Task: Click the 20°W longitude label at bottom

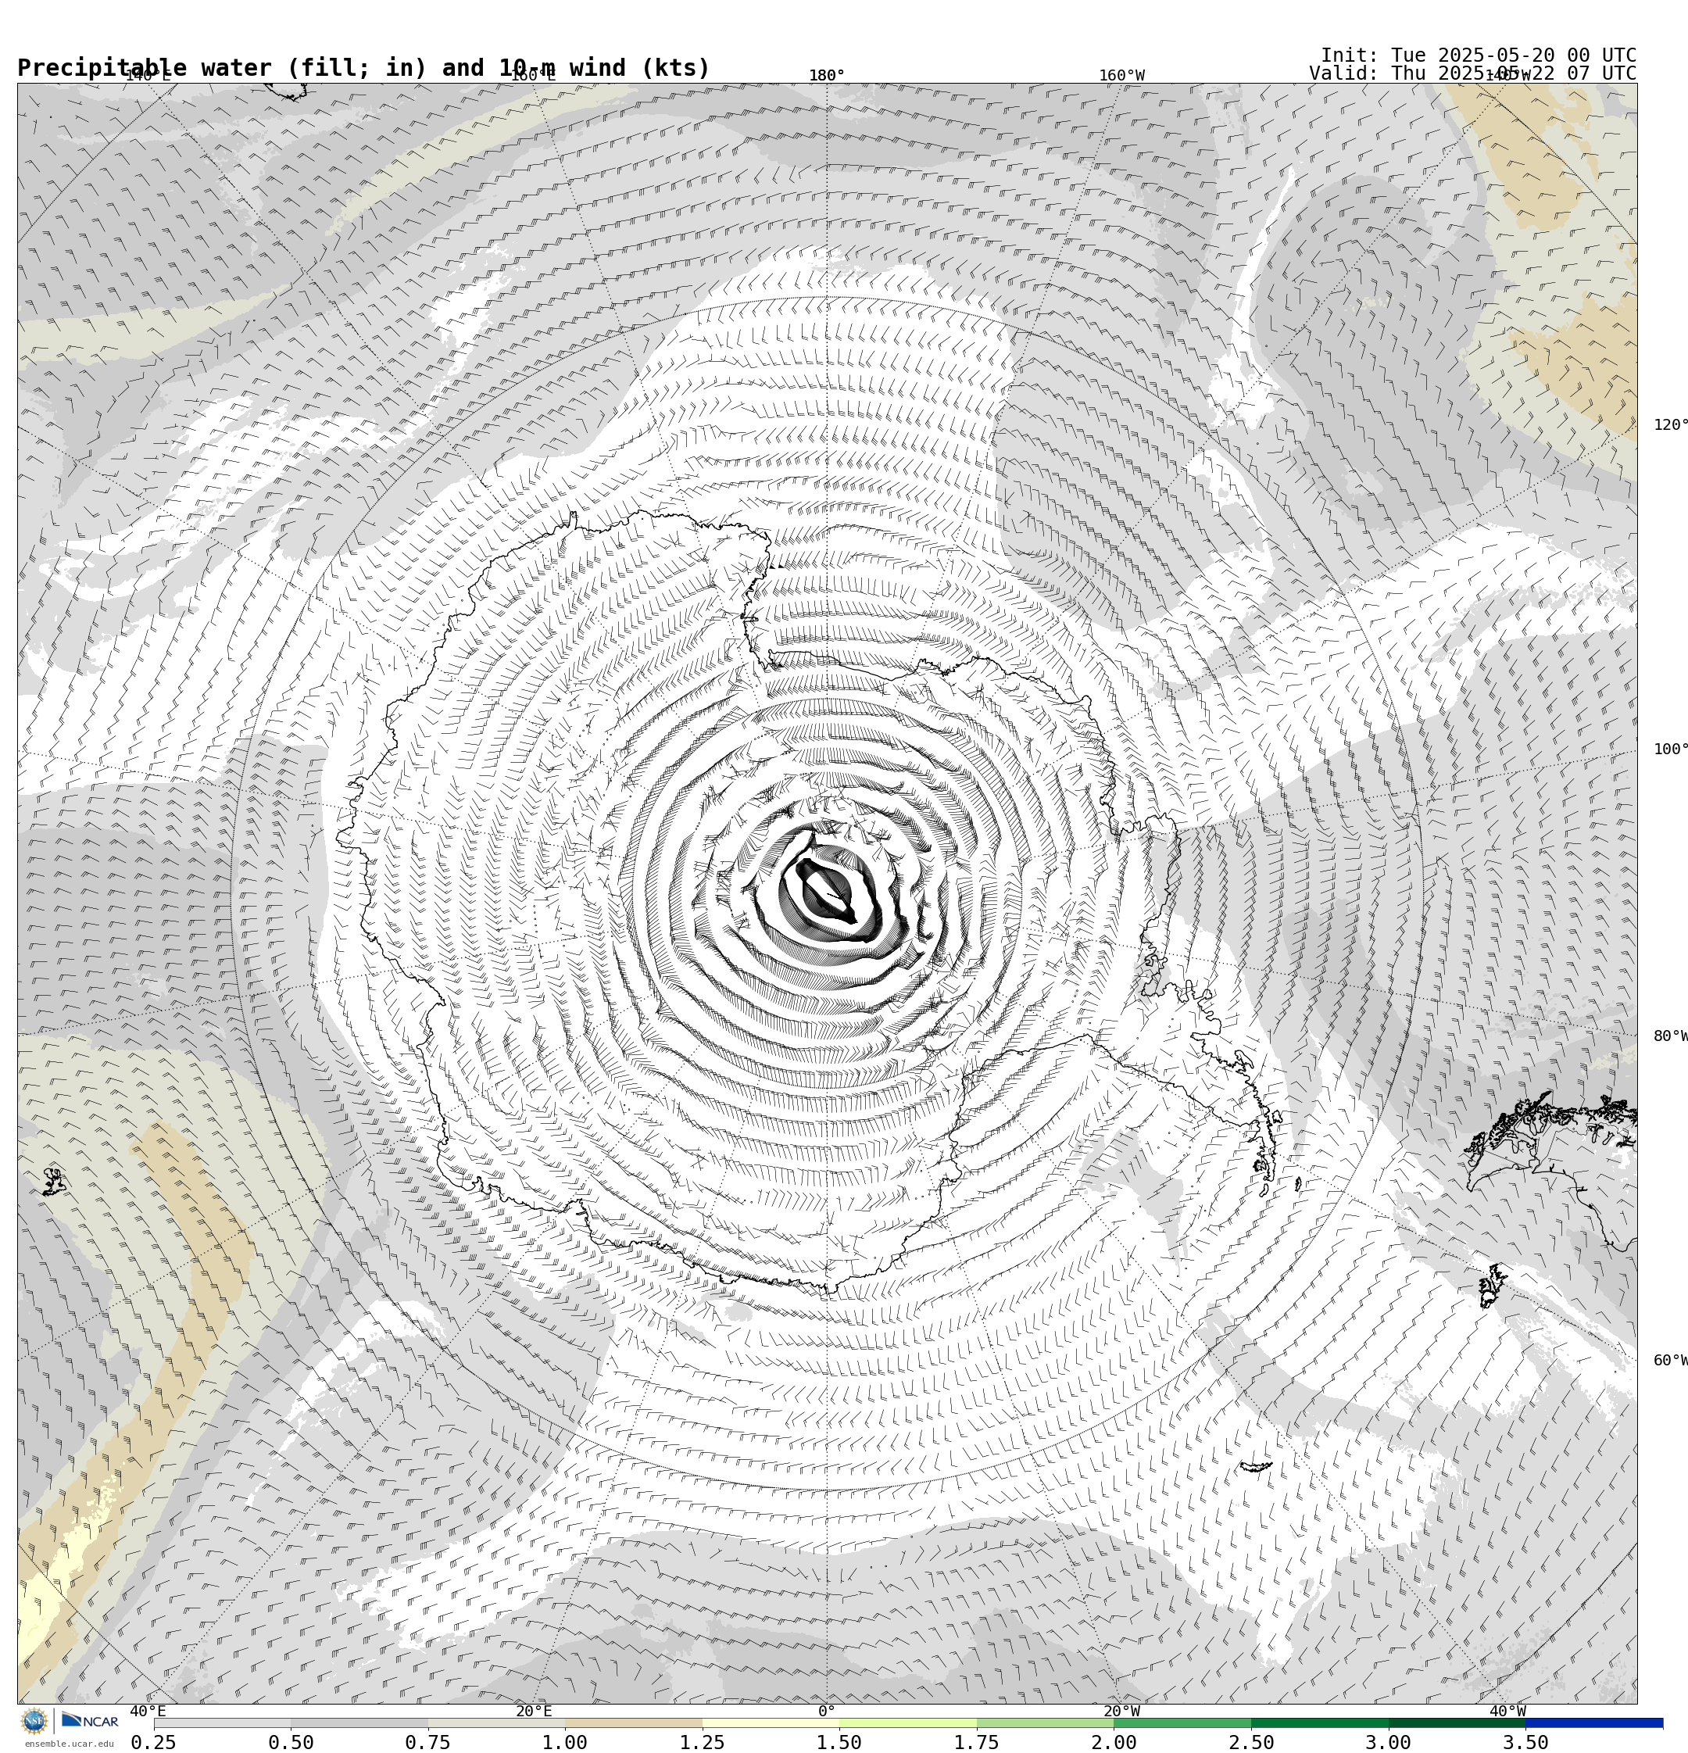Action: click(x=1121, y=1711)
